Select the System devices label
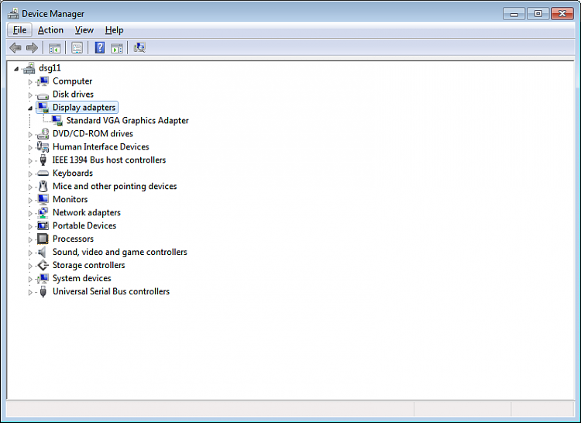This screenshot has width=581, height=423. (82, 279)
